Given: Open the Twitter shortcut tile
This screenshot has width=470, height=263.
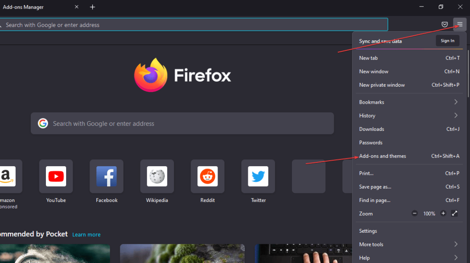Looking at the screenshot, I should point(258,176).
